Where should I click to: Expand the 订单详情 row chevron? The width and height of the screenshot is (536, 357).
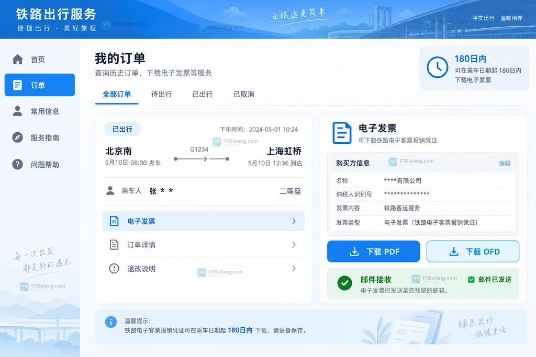pos(294,245)
